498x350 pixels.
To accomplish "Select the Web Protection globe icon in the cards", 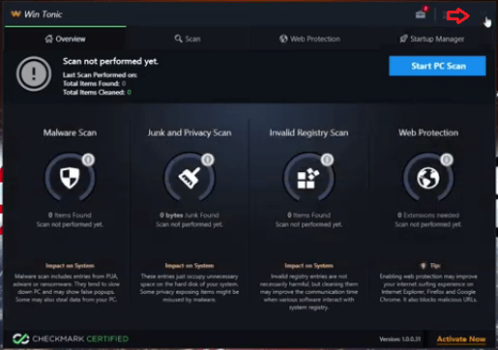I will click(x=428, y=178).
